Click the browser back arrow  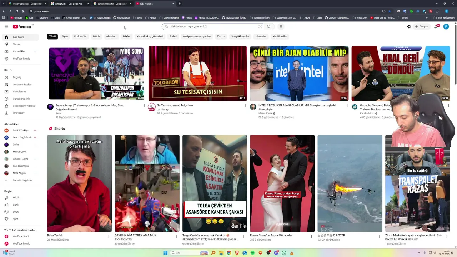[4, 11]
